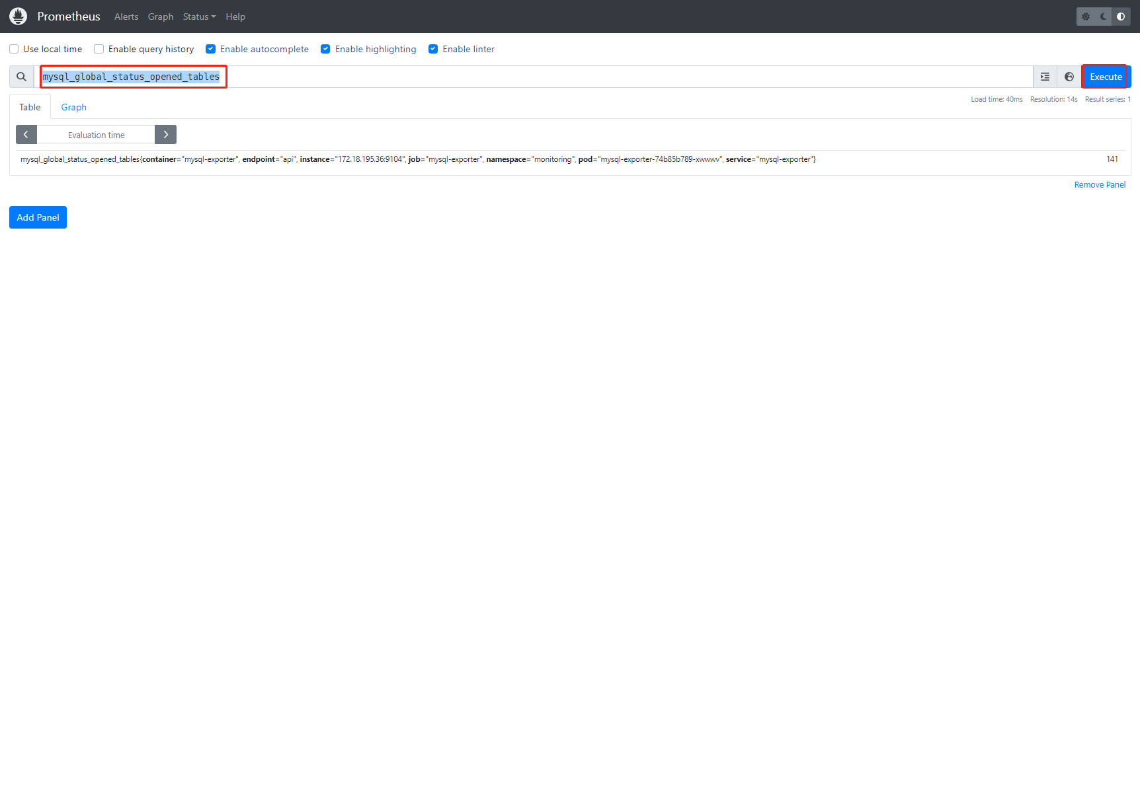The height and width of the screenshot is (808, 1140).
Task: Select browser-preferred theme contrast icon
Action: [1121, 17]
